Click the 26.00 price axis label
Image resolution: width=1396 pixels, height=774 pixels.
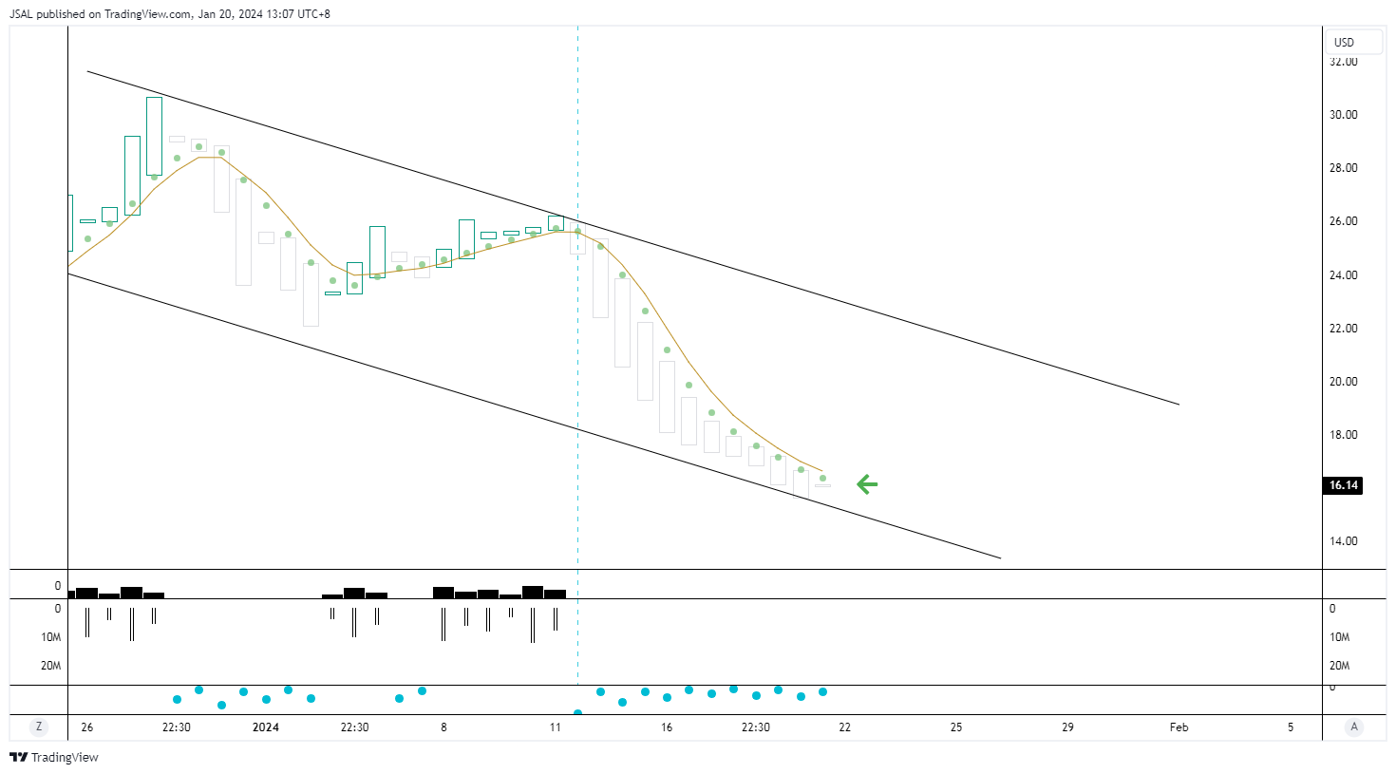tap(1343, 221)
